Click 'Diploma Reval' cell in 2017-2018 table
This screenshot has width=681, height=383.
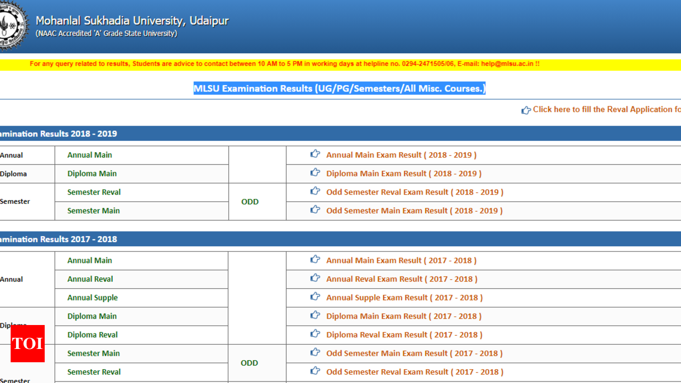tap(142, 335)
